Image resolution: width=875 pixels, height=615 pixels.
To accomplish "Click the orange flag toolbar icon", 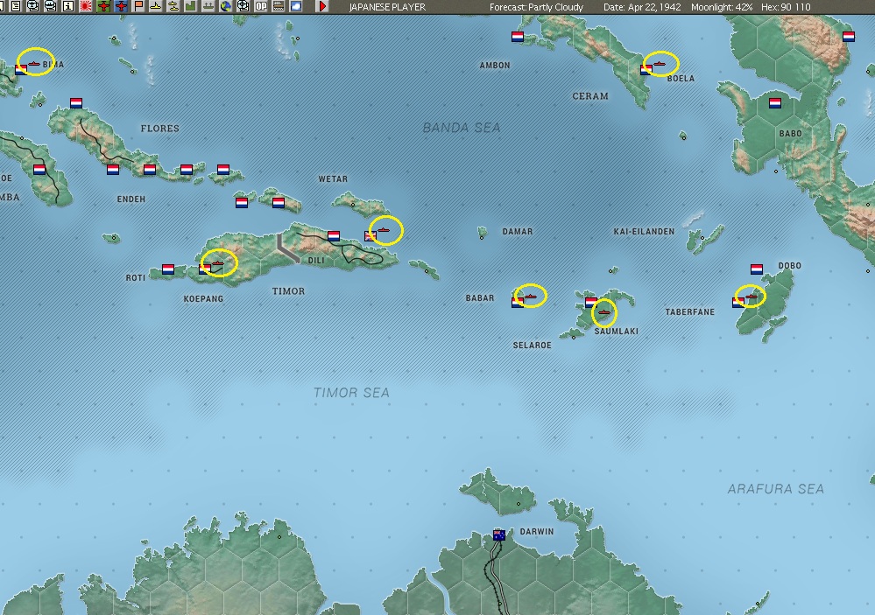I will coord(138,6).
